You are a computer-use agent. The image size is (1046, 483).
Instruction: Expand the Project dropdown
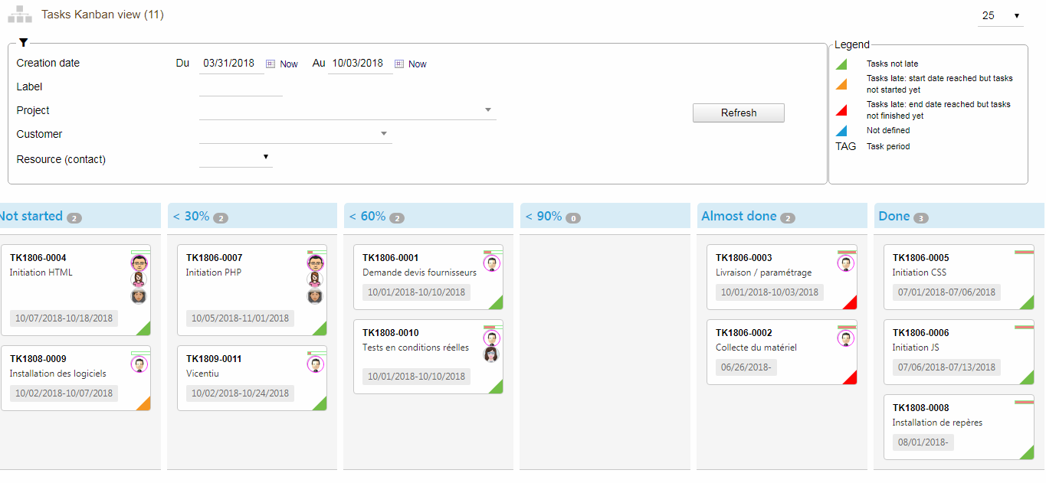(x=487, y=110)
